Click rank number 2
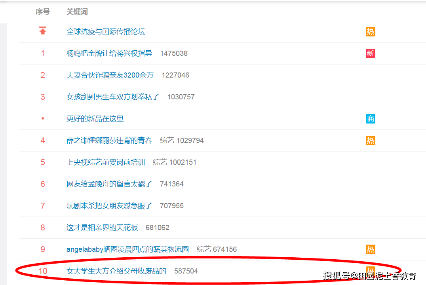This screenshot has height=285, width=426. pyautogui.click(x=43, y=75)
